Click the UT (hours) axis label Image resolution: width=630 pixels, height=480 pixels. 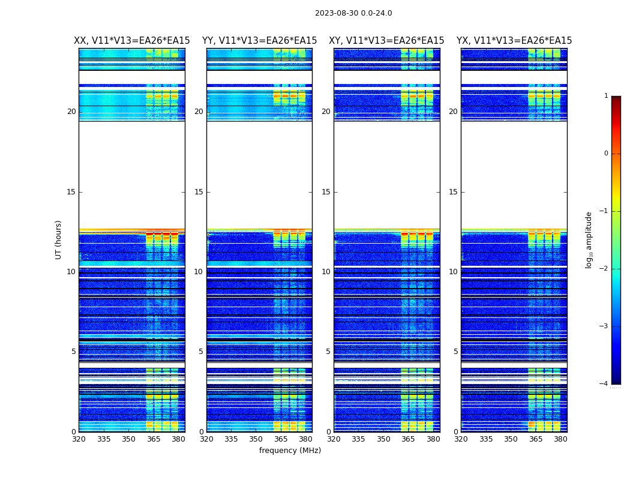58,240
